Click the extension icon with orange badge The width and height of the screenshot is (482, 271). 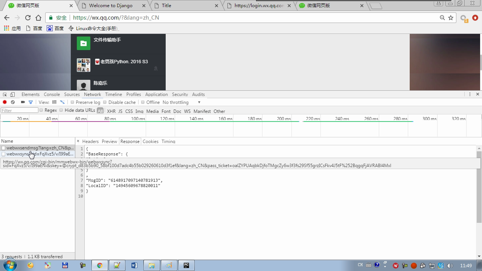(464, 18)
